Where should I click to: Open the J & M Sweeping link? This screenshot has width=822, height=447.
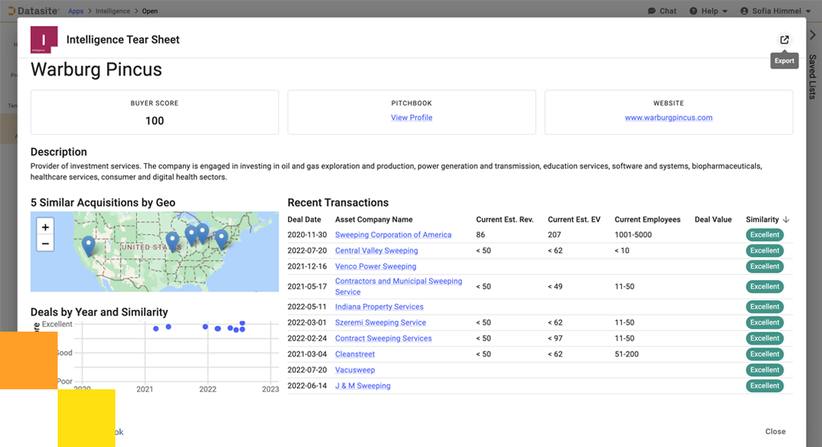pyautogui.click(x=363, y=385)
